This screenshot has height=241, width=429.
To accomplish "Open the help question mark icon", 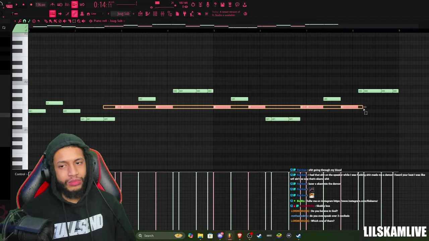I will 215,5.
